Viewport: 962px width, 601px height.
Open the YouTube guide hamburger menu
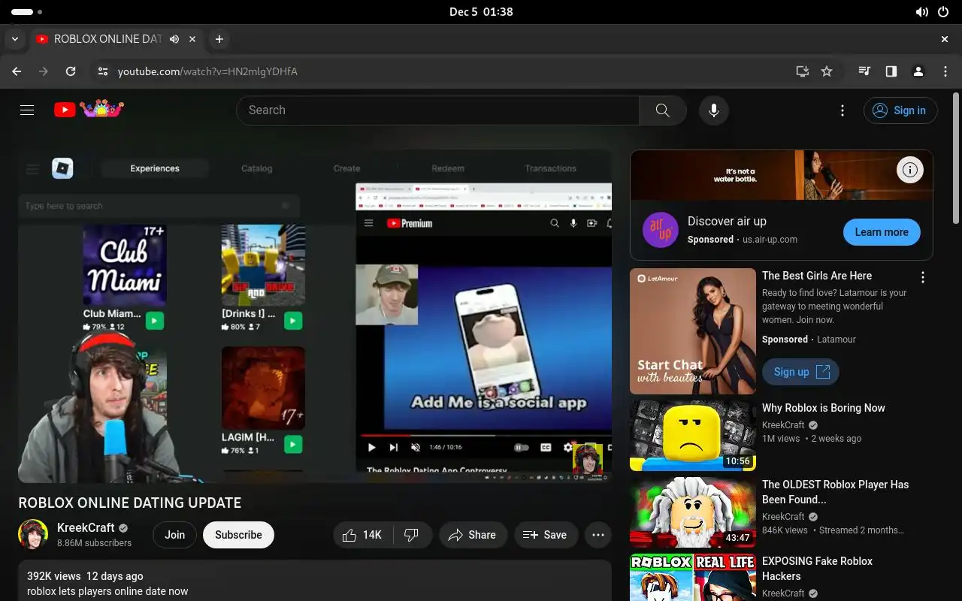click(x=27, y=110)
